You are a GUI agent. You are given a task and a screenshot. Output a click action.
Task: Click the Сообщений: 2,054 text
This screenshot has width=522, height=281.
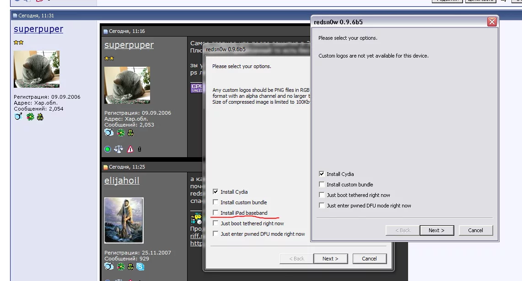(38, 109)
